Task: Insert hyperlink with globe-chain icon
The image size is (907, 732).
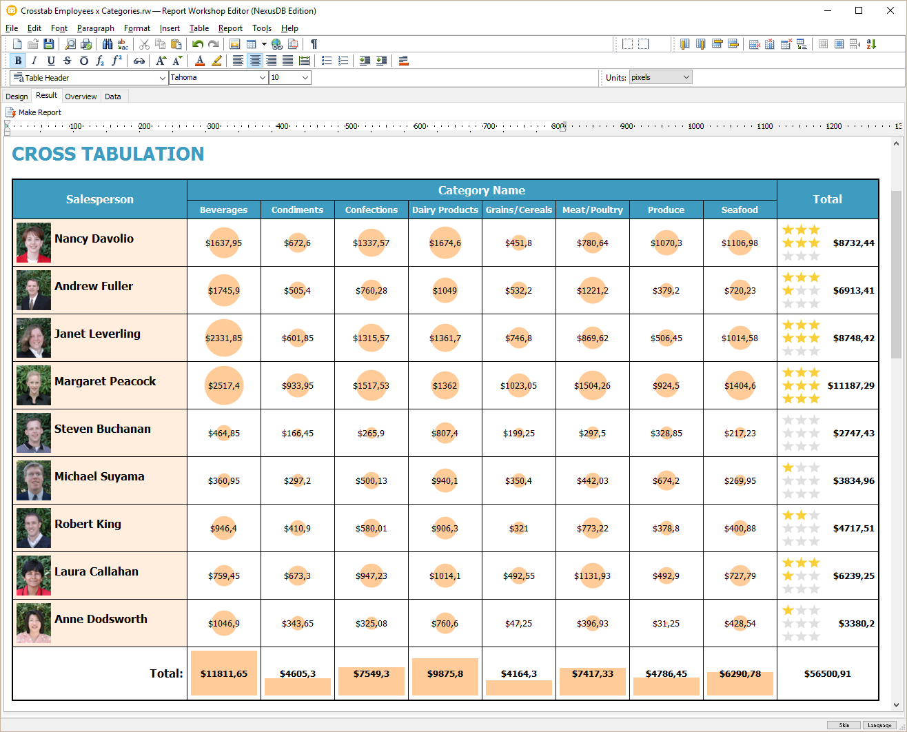Action: pos(277,44)
